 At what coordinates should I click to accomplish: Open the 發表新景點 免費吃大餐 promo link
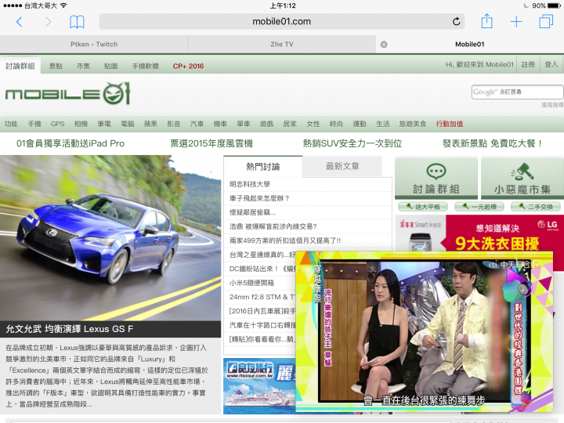(x=493, y=143)
